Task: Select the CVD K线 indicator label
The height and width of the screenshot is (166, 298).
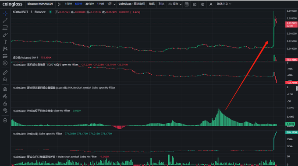Action: (x=46, y=65)
